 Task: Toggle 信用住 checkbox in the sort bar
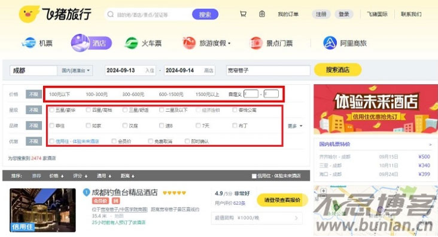[x=254, y=176]
